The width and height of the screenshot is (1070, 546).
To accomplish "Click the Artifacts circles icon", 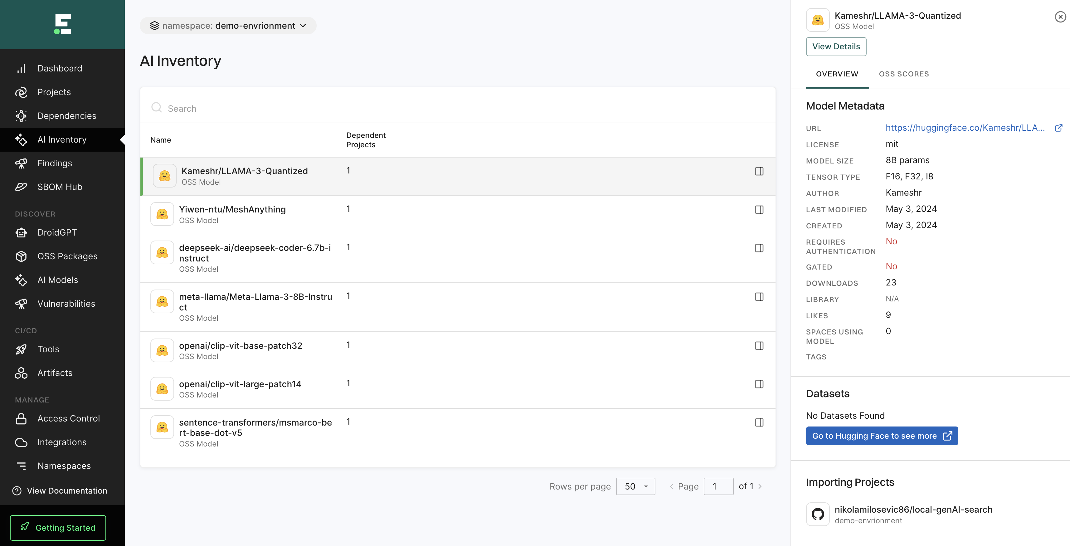I will click(21, 373).
